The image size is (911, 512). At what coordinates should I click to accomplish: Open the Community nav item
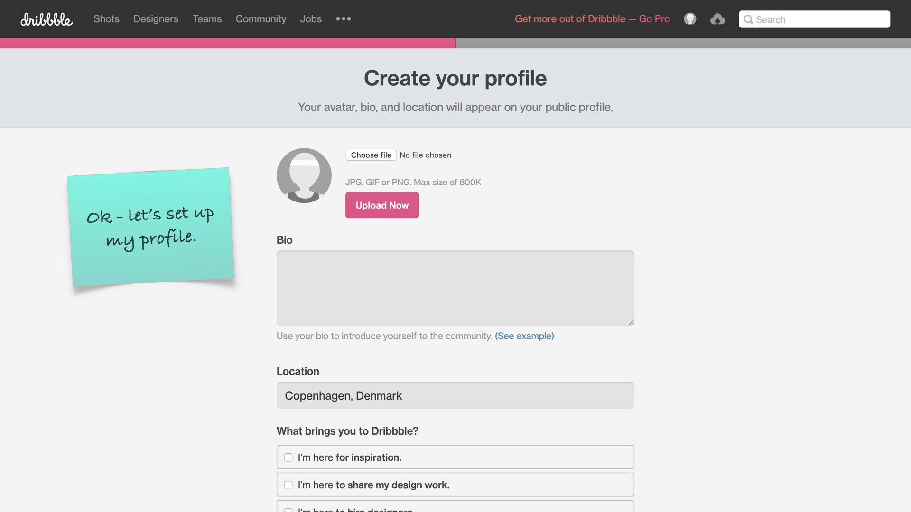[261, 19]
